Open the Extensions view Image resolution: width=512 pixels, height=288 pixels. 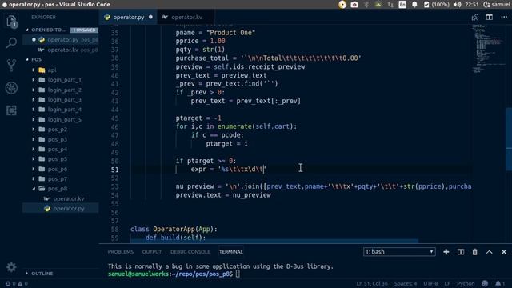11,110
